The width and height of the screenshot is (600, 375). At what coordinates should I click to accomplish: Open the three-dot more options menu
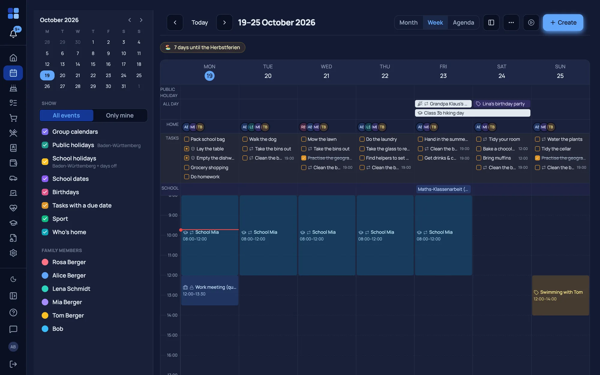coord(511,22)
